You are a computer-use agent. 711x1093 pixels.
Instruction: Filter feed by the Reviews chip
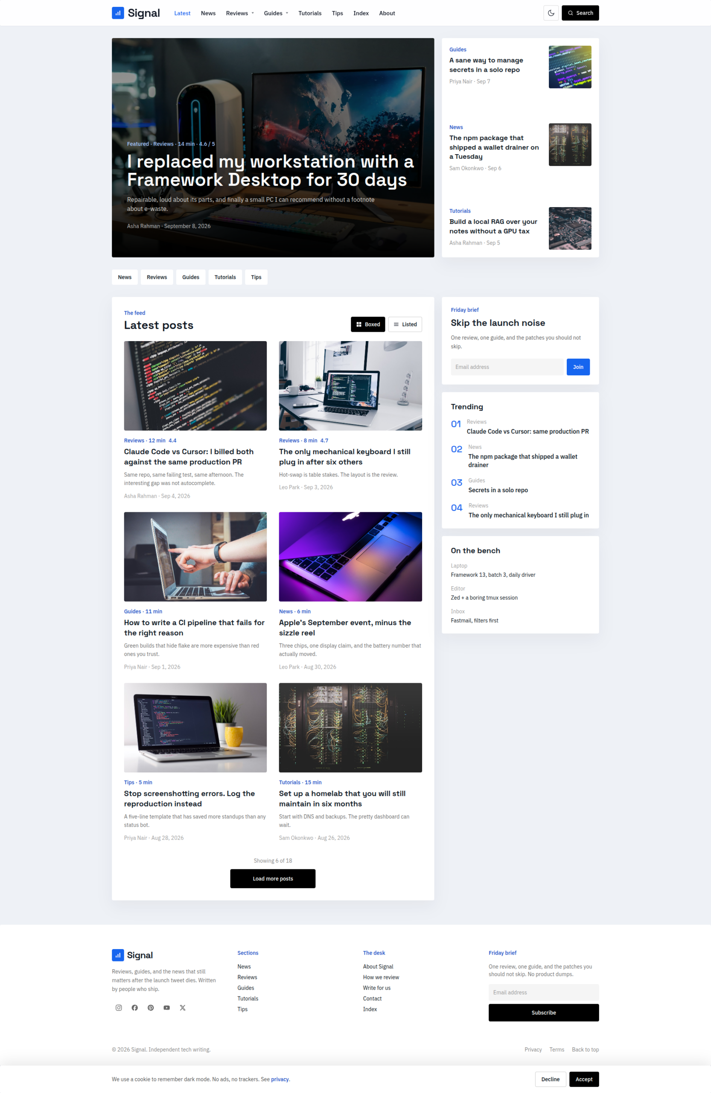(x=157, y=277)
